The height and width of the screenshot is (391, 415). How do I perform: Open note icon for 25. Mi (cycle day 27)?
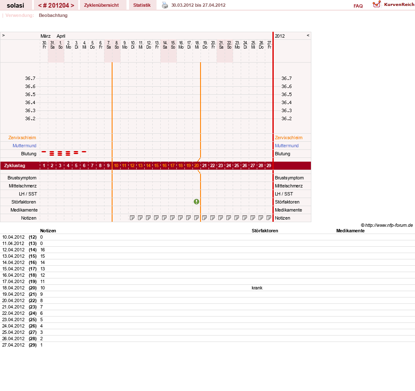coord(253,218)
